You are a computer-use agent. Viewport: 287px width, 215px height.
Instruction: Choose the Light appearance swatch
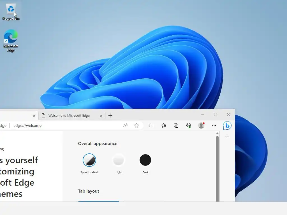point(119,160)
